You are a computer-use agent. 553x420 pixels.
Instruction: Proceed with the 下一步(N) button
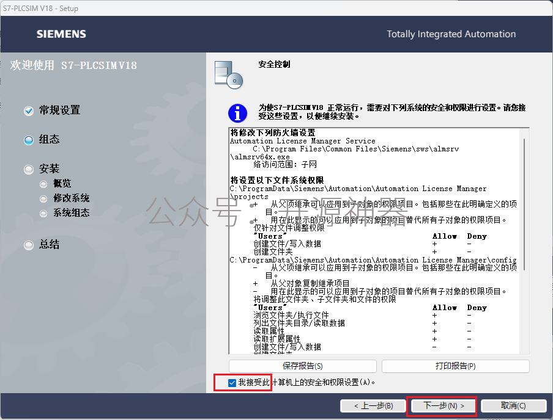tap(444, 406)
